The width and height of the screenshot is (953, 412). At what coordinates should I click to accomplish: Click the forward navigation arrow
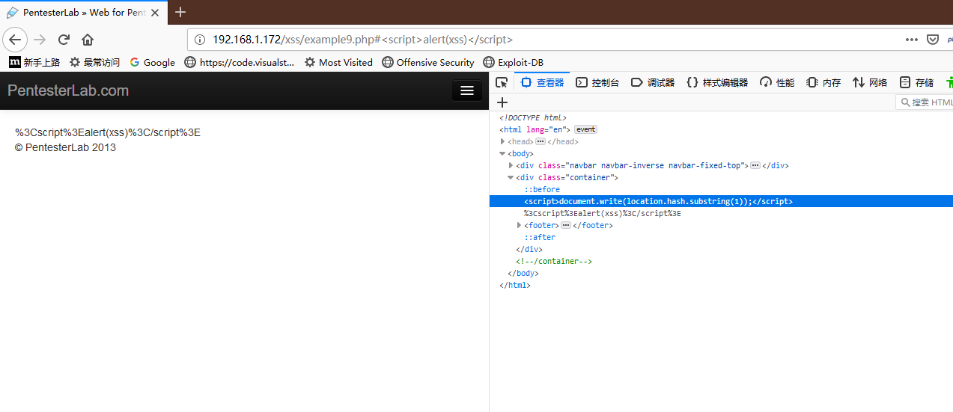tap(40, 40)
